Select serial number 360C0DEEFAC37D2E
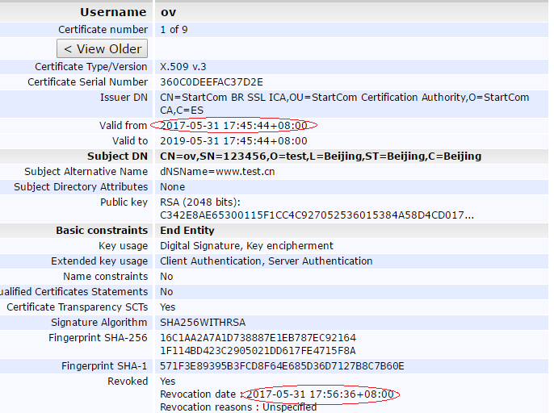 click(x=212, y=82)
